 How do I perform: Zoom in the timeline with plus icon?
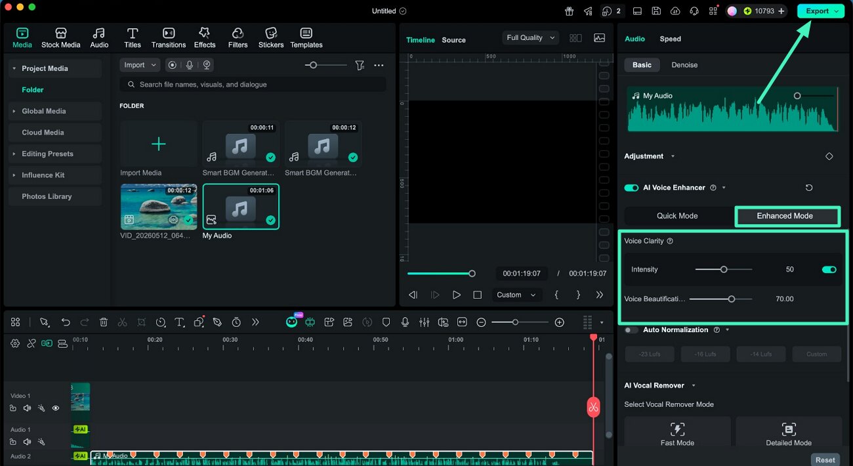point(559,322)
